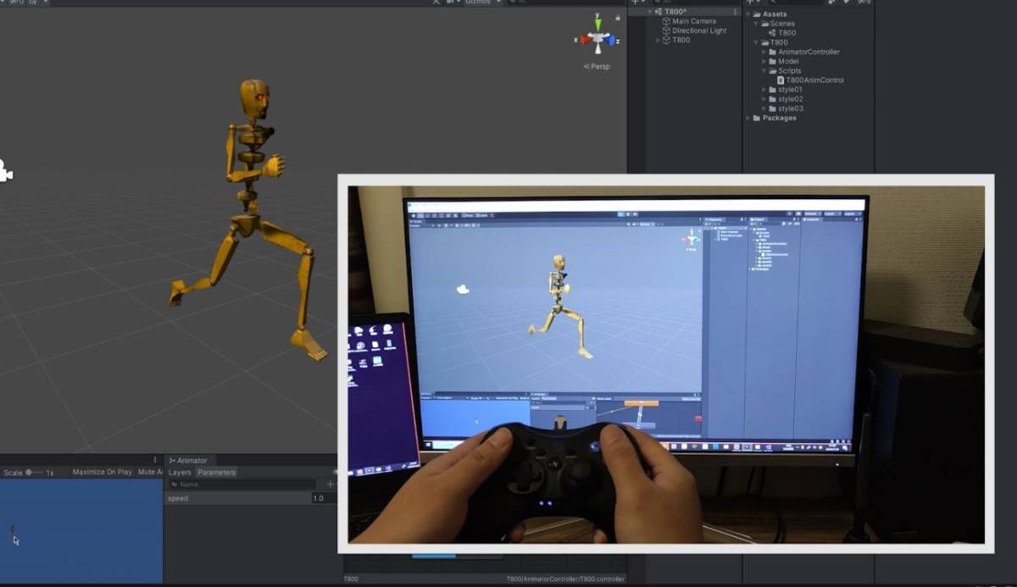Viewport: 1017px width, 587px height.
Task: Expand the T800 object in the Hierarchy
Action: coord(659,40)
